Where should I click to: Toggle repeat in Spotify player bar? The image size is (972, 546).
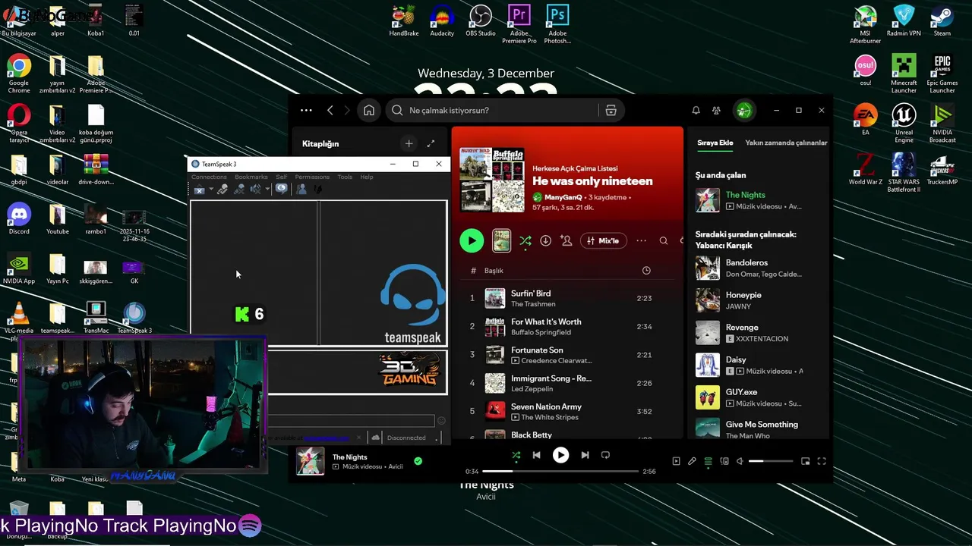coord(605,455)
